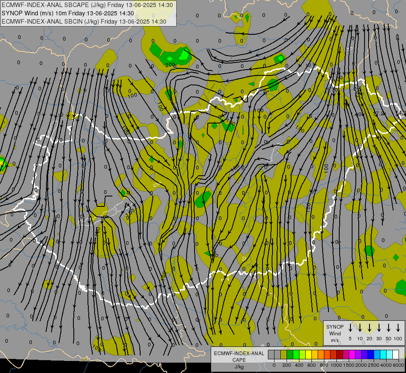Screen dimensions: 406x373
Task: Pick the dark red CAPE legend swatch
Action: [340, 354]
